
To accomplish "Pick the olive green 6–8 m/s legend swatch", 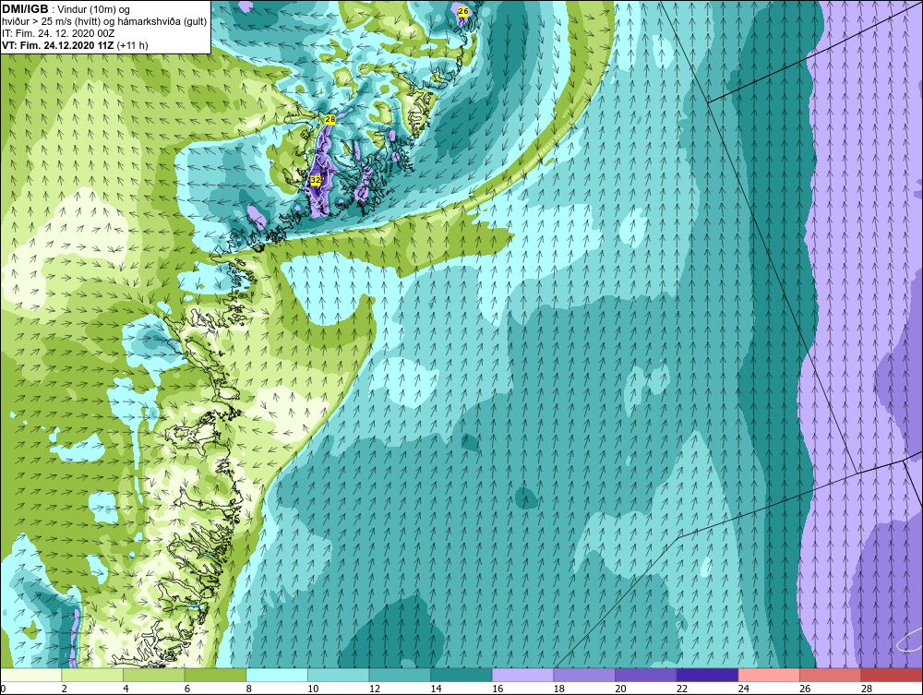I will pyautogui.click(x=215, y=675).
